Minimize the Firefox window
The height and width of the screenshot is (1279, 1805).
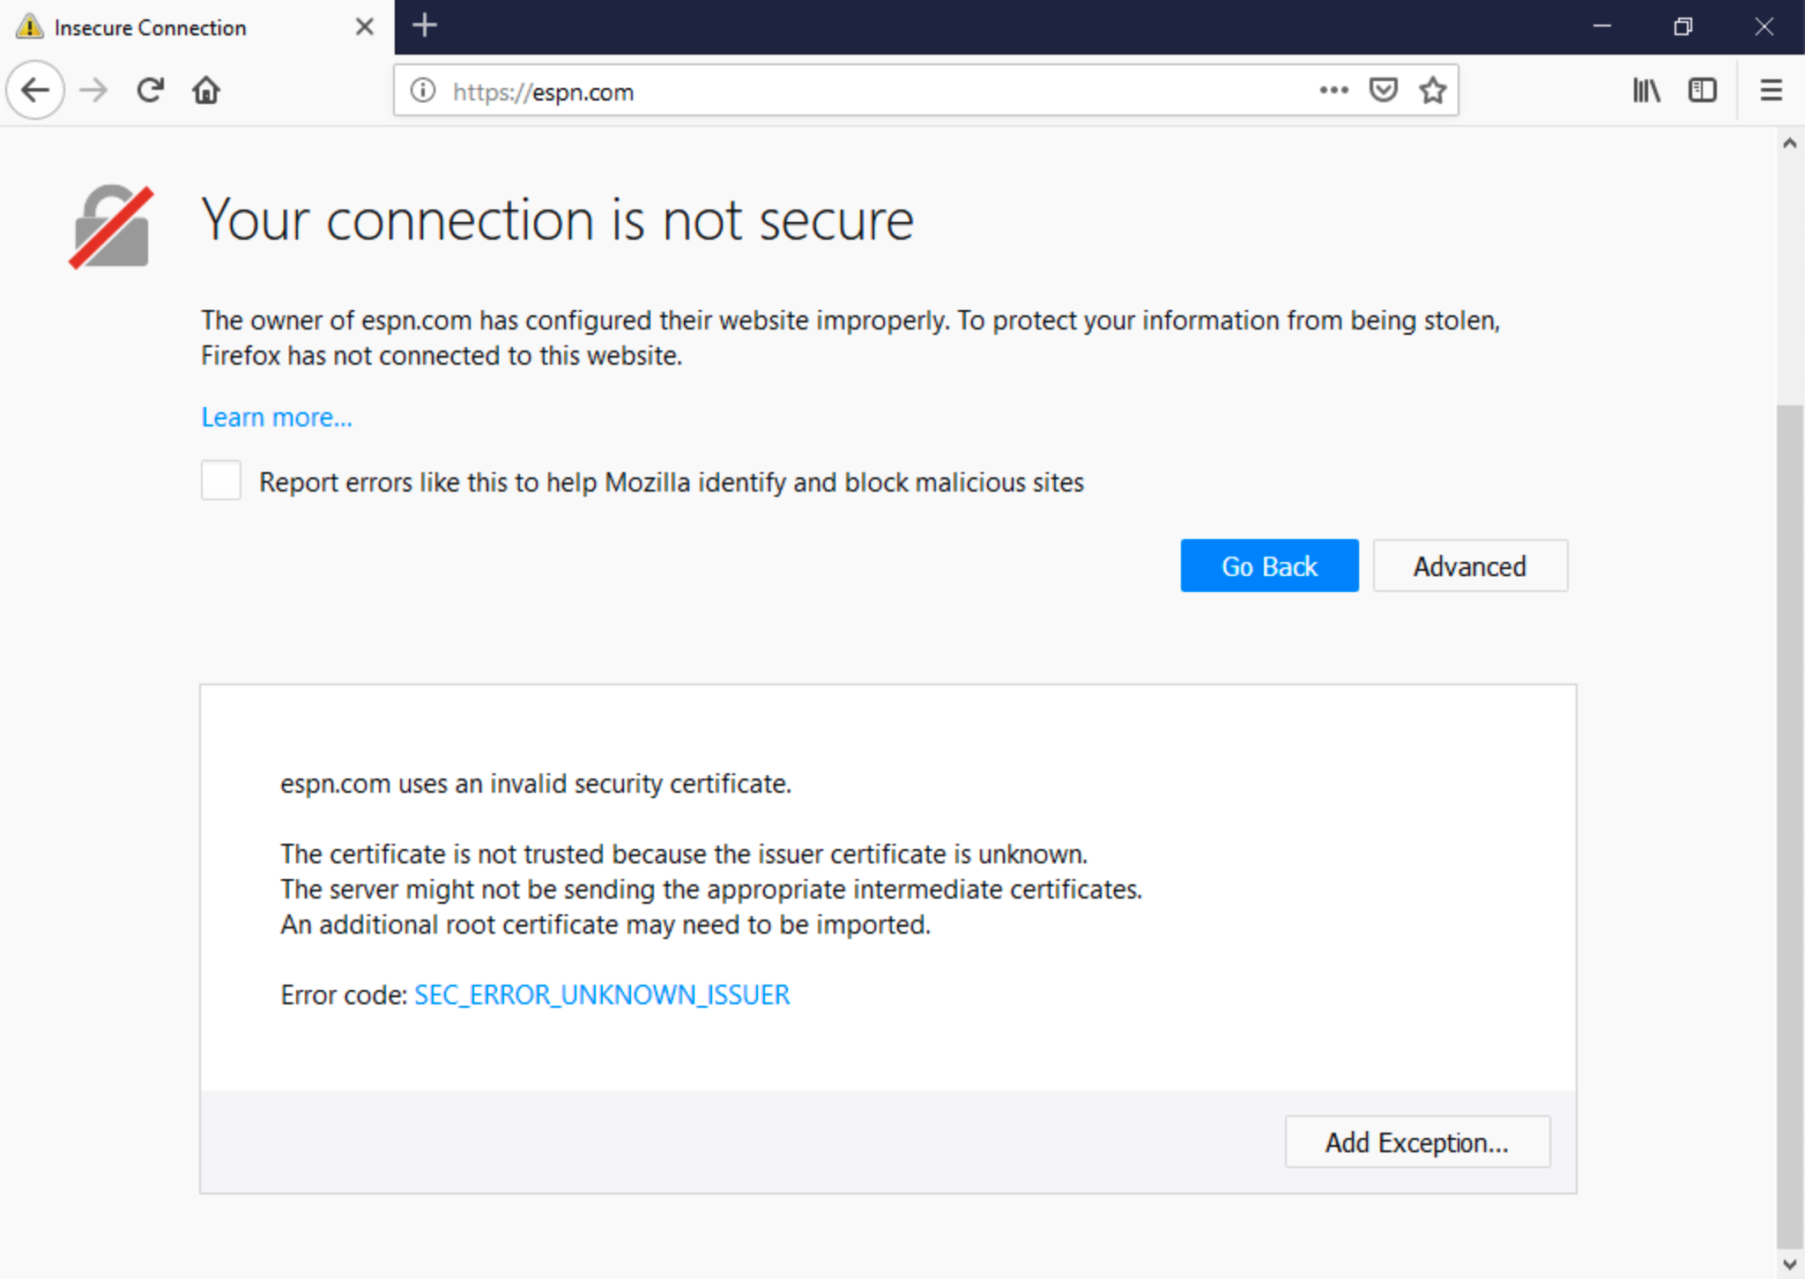point(1602,26)
